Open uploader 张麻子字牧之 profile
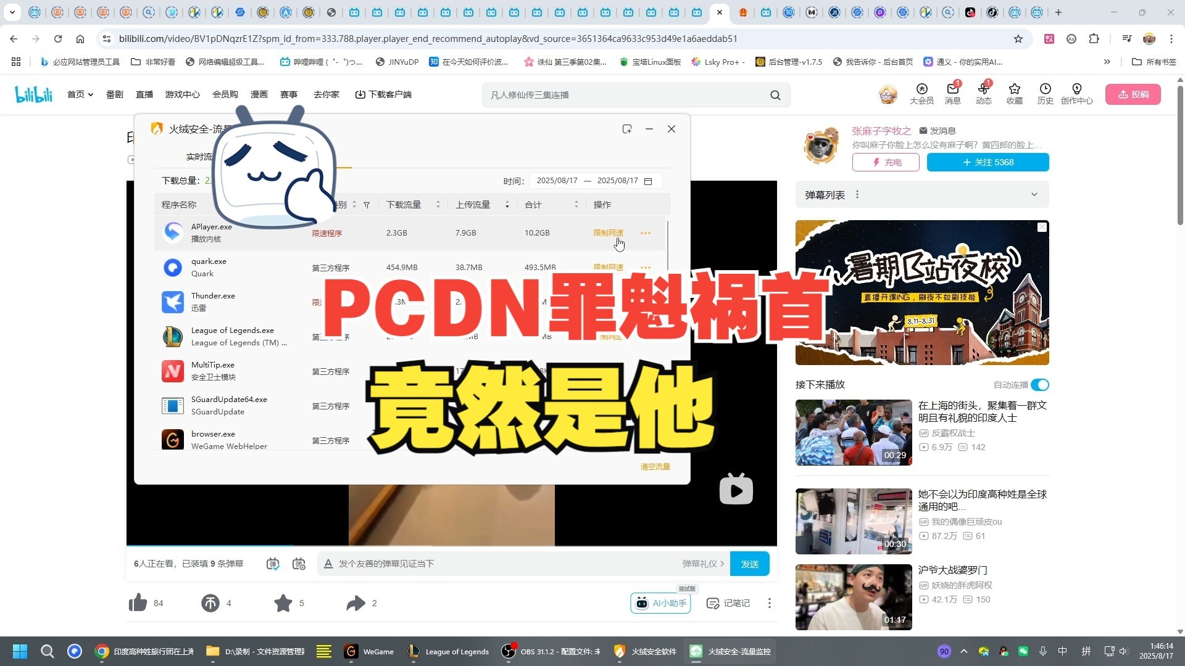The image size is (1185, 666). coord(881,131)
